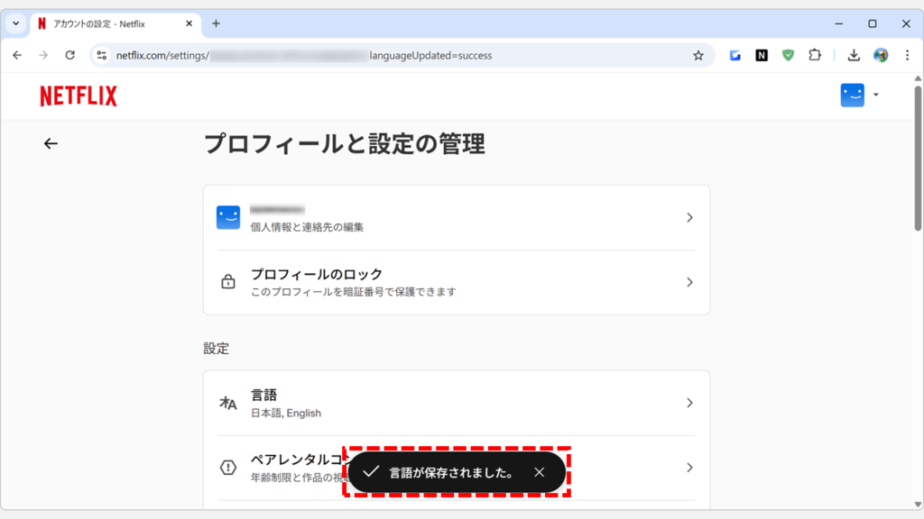Open Chrome profile avatar
This screenshot has width=924, height=519.
pos(881,55)
